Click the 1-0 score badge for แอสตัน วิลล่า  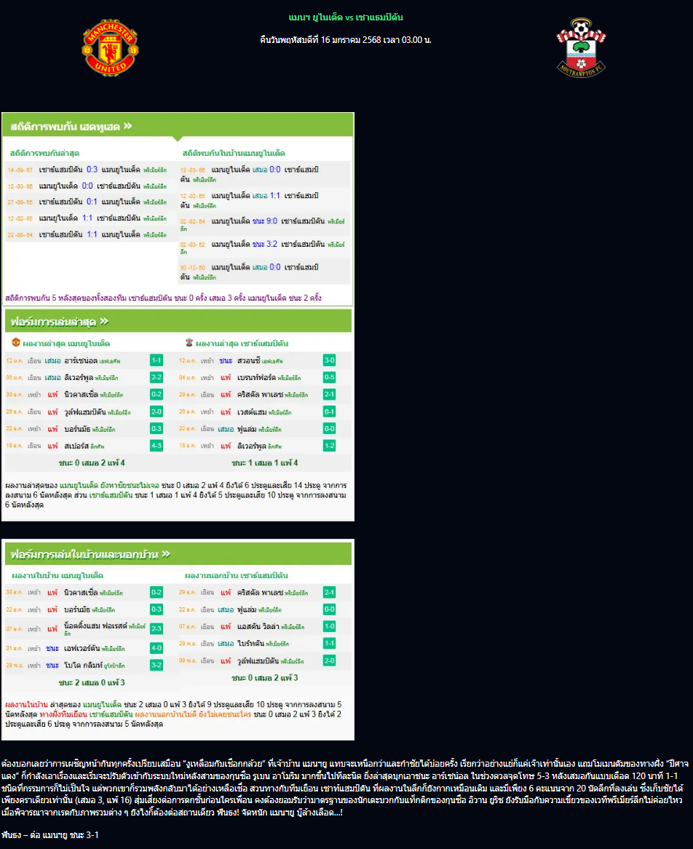point(329,626)
